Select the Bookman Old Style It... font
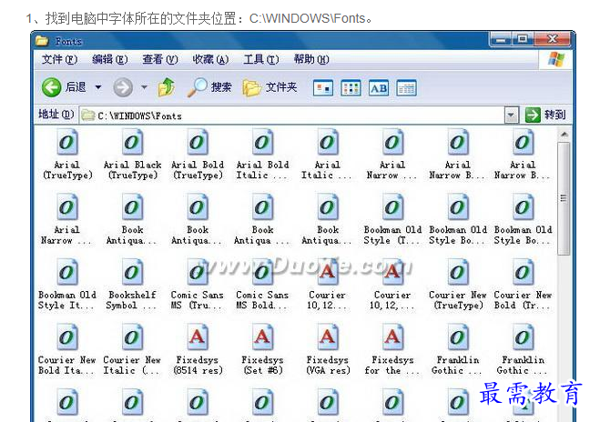 point(67,285)
